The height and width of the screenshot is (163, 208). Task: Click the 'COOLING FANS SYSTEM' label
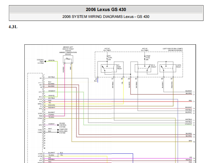click(40, 62)
